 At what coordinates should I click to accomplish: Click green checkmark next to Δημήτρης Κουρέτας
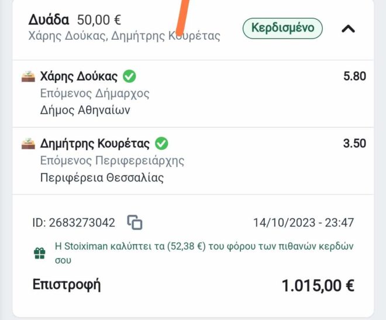click(x=161, y=143)
